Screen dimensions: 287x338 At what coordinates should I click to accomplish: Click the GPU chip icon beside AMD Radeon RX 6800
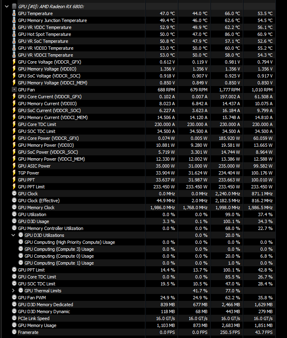tap(14, 7)
